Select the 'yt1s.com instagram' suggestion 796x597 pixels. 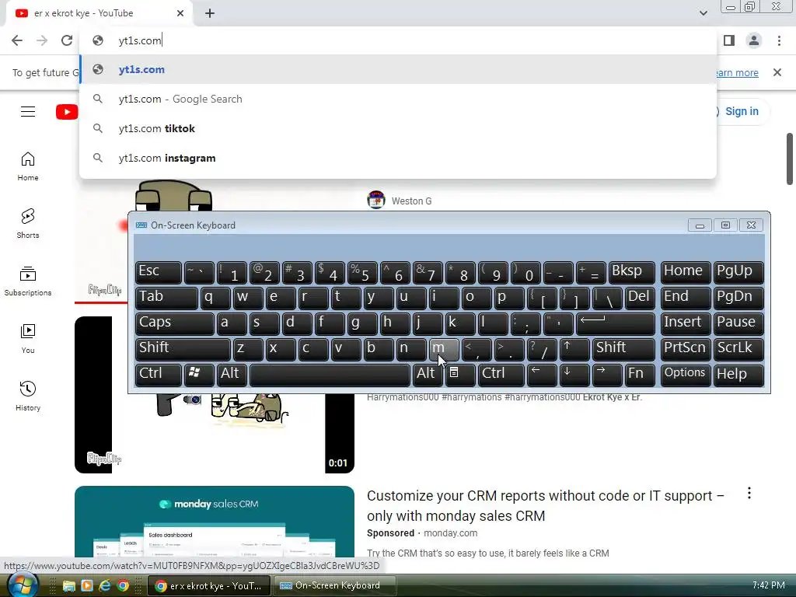(x=398, y=158)
